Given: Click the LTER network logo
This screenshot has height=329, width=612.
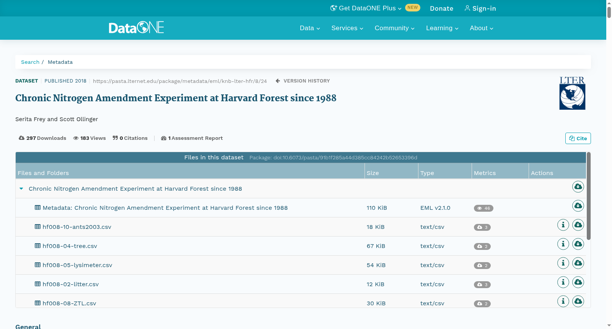Looking at the screenshot, I should (572, 93).
